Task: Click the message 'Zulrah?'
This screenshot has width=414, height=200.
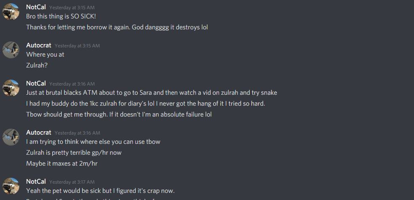Action: point(37,65)
